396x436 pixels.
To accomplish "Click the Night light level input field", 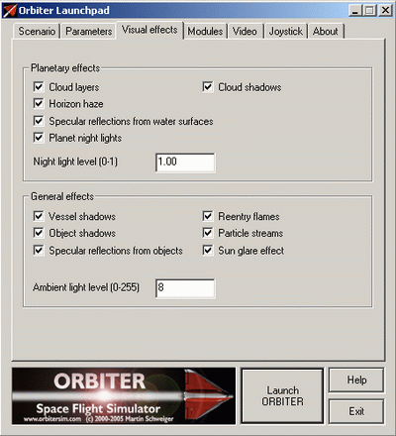I will [x=185, y=163].
